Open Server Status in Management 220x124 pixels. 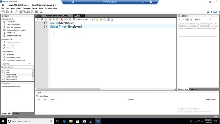[11, 22]
